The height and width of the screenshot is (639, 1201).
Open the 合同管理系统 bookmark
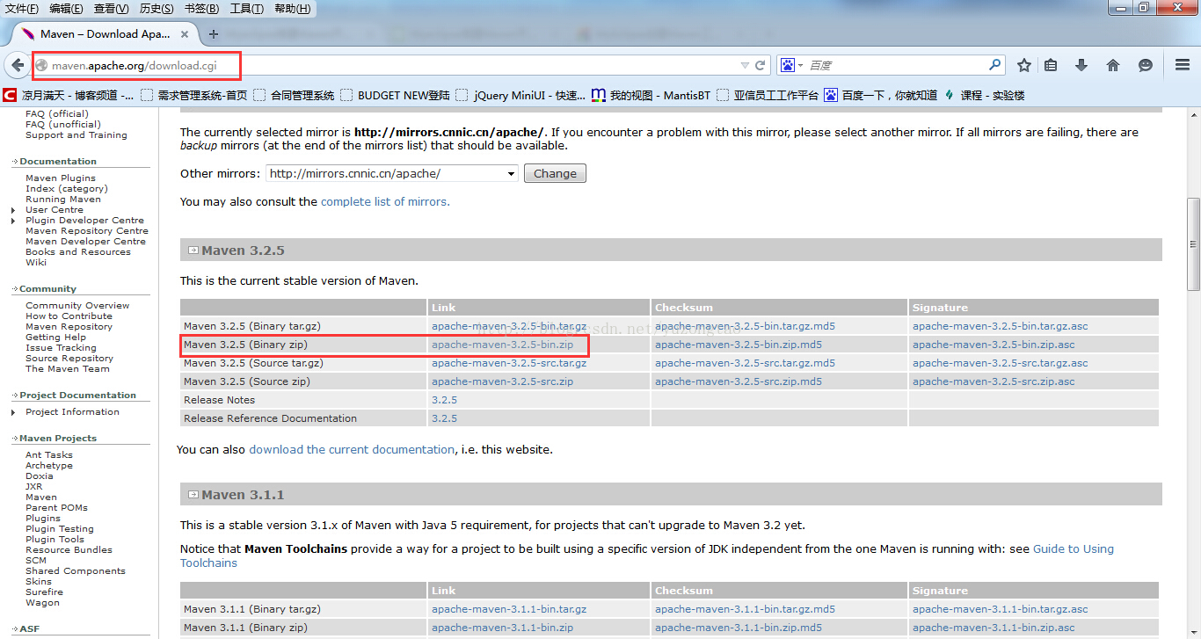point(294,95)
